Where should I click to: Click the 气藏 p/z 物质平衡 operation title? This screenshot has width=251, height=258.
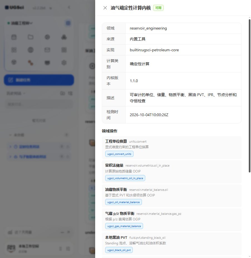tap(120, 214)
